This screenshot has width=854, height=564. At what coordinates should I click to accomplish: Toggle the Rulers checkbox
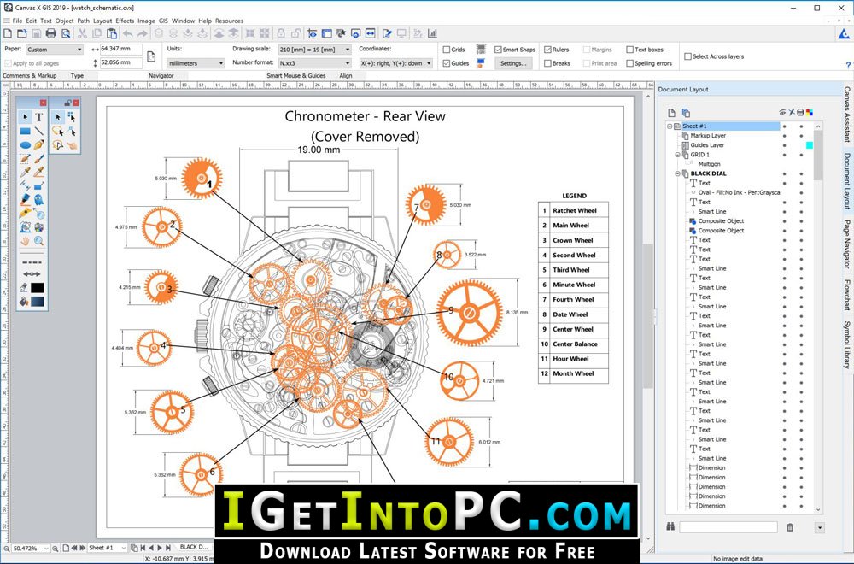tap(548, 50)
